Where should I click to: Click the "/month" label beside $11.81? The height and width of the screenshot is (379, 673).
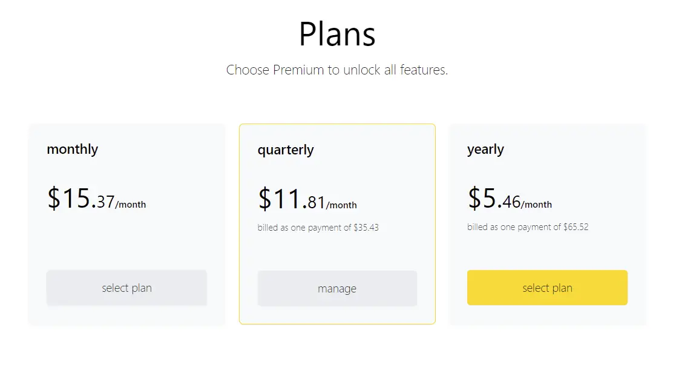click(x=341, y=205)
